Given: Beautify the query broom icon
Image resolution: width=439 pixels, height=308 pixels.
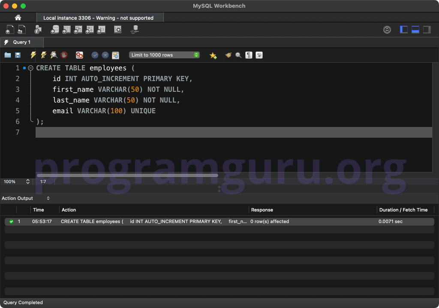Looking at the screenshot, I should pos(228,55).
